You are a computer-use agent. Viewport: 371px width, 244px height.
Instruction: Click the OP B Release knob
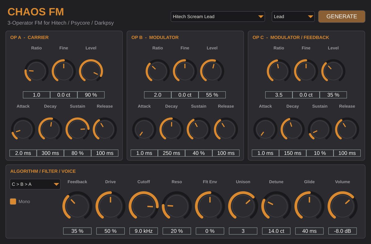[x=226, y=129]
